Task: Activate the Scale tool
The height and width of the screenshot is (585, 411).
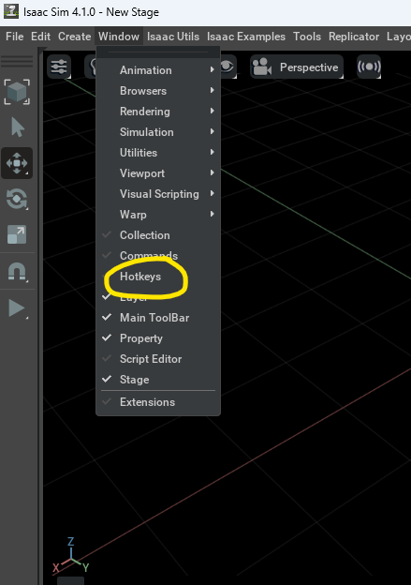Action: [x=17, y=234]
